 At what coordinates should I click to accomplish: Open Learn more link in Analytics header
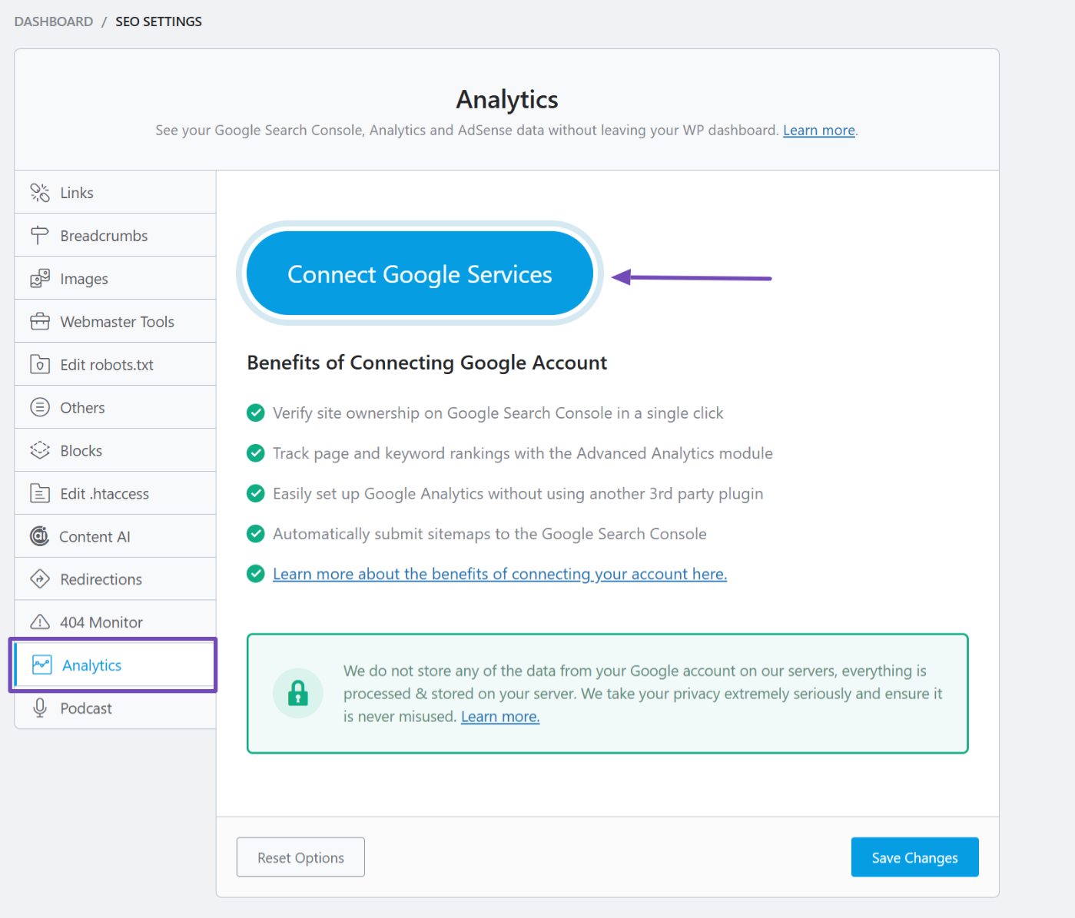(x=818, y=131)
